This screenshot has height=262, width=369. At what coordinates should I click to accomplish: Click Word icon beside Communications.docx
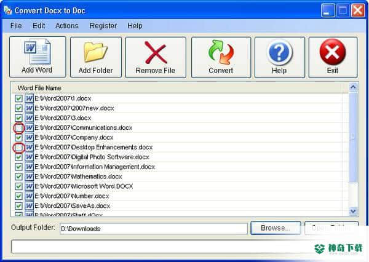pos(29,127)
